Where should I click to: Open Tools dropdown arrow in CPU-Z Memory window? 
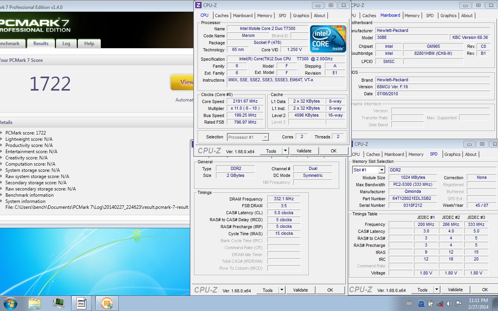coord(282,290)
